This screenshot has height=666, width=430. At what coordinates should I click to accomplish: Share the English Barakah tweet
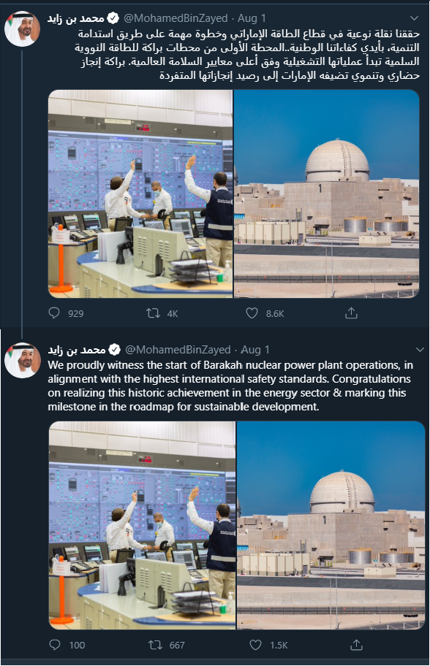click(x=356, y=646)
